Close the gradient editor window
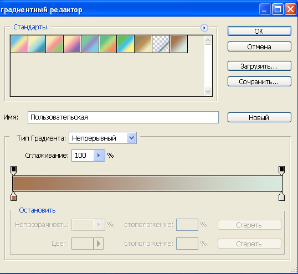The height and width of the screenshot is (274, 298). click(x=290, y=9)
